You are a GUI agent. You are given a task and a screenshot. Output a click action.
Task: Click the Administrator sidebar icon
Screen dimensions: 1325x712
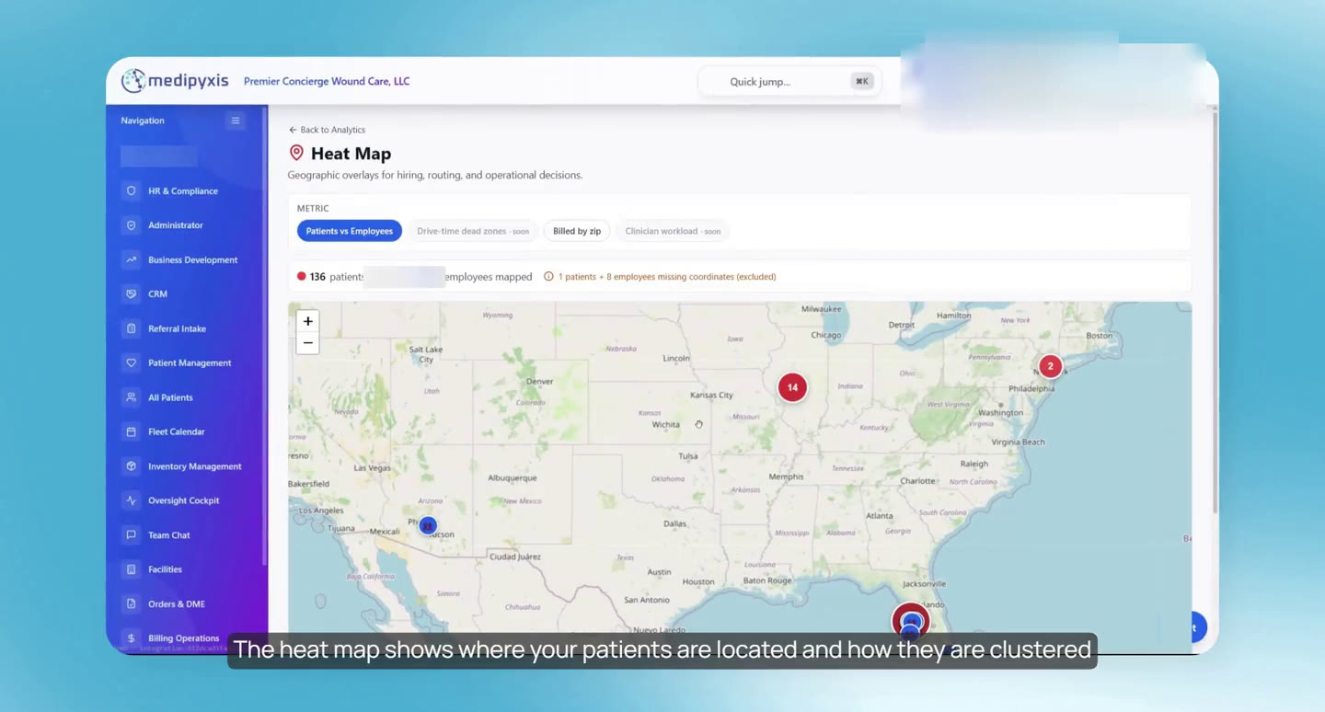tap(132, 225)
